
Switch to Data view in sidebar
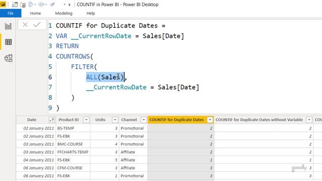click(8, 42)
